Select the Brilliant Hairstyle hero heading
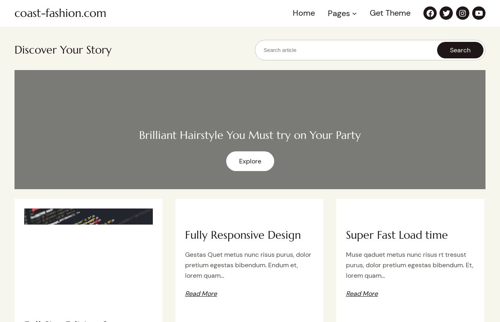Viewport: 500px width, 322px height. [x=250, y=135]
